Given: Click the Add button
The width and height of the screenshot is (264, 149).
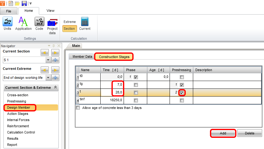Looking at the screenshot, I should [x=223, y=133].
